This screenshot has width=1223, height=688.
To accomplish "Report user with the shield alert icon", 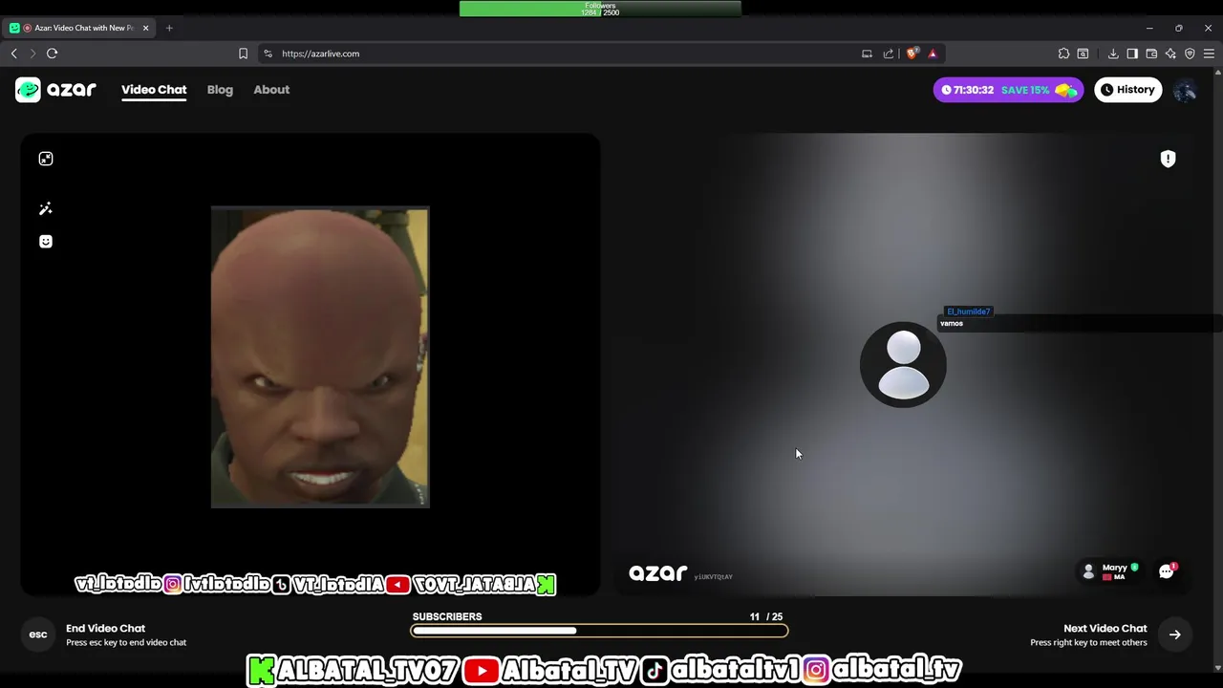I will tap(1168, 159).
